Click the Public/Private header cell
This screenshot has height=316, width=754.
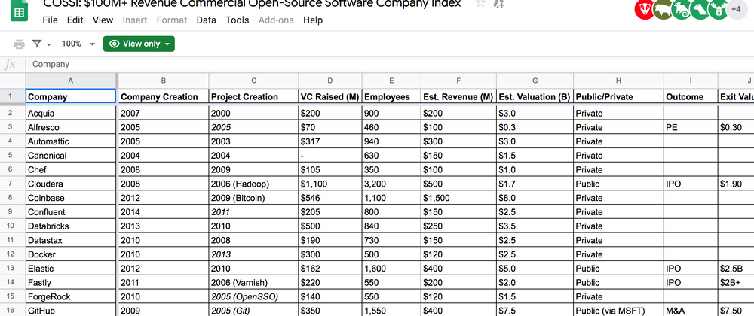point(618,96)
